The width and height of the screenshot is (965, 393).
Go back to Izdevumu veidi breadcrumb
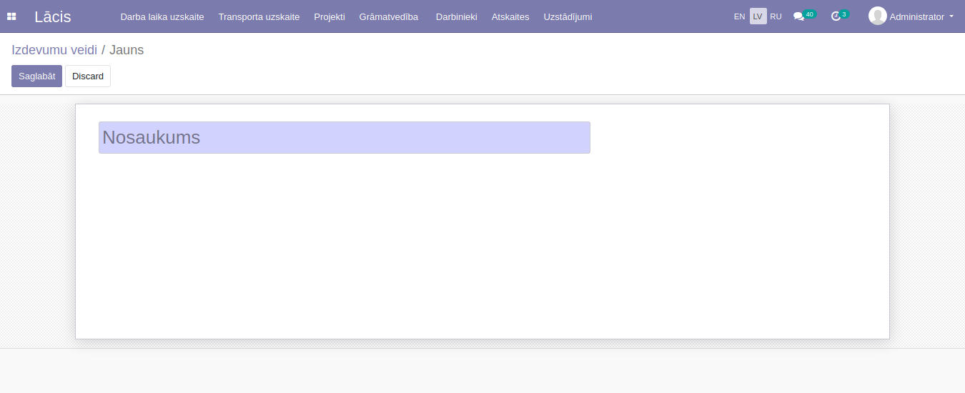click(x=54, y=50)
